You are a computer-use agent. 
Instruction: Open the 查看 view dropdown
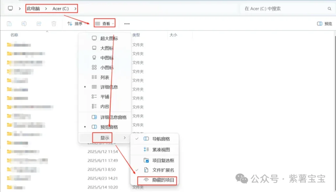click(x=105, y=24)
